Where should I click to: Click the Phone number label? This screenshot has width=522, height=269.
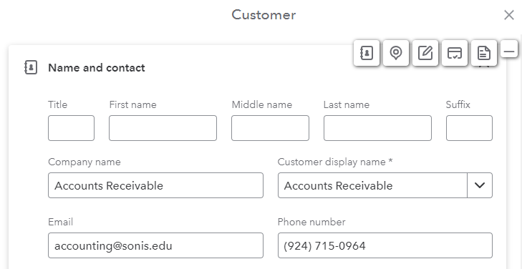pos(311,222)
